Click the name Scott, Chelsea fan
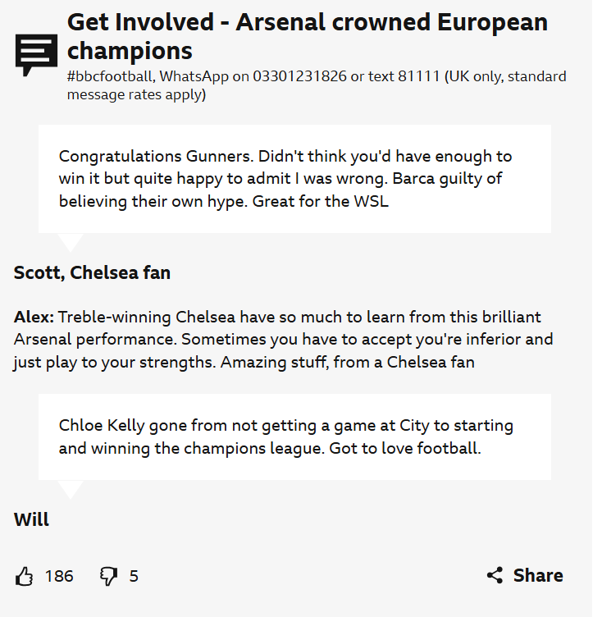593x617 pixels. (92, 273)
